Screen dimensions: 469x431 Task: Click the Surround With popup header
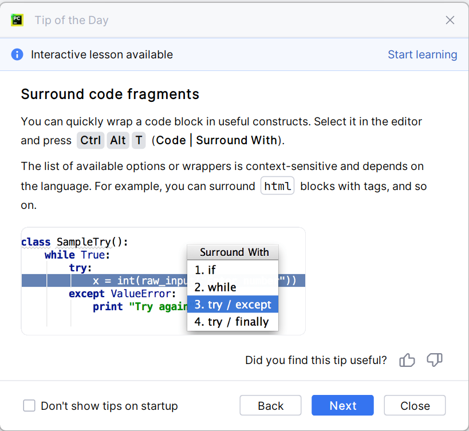click(234, 252)
